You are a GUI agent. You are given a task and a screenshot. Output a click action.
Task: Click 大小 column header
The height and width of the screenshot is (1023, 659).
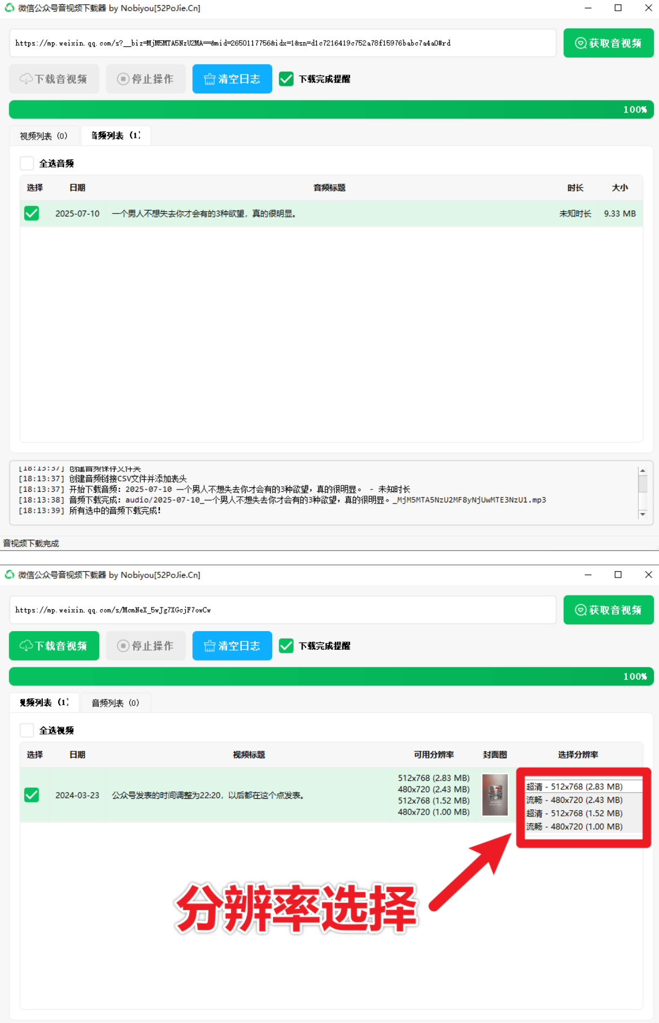pos(620,187)
